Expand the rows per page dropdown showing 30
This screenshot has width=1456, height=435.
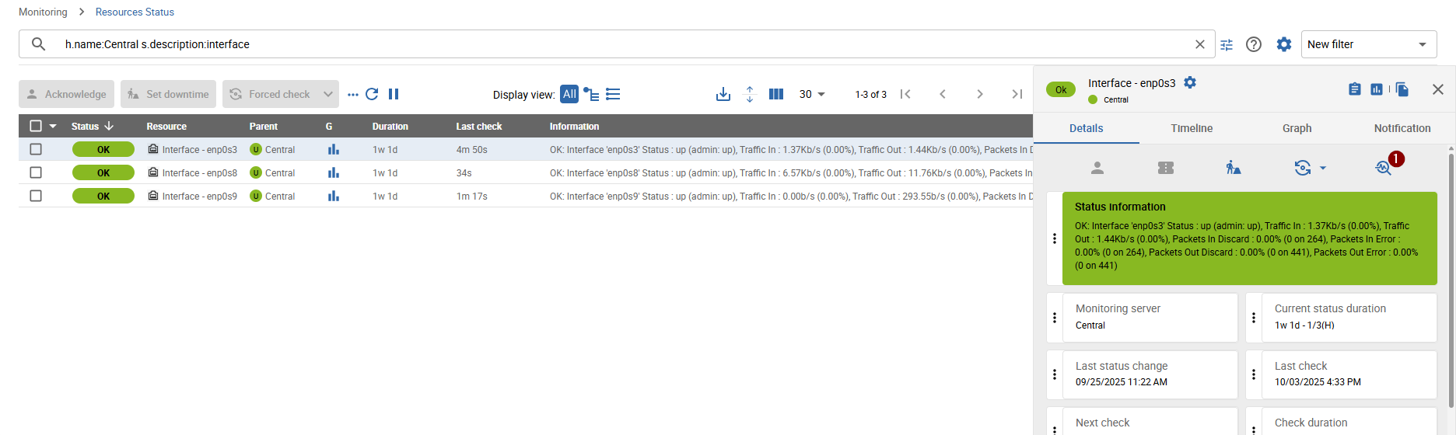(812, 94)
